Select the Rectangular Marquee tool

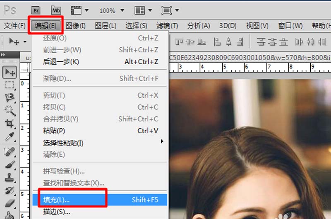[x=10, y=85]
